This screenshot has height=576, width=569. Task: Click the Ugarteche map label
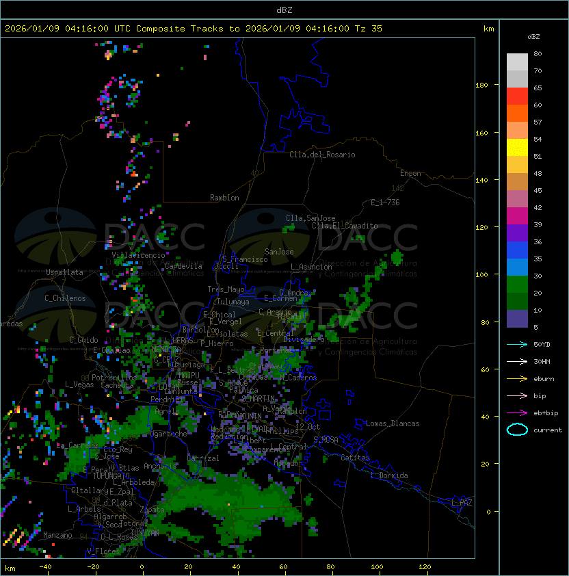[x=169, y=434]
